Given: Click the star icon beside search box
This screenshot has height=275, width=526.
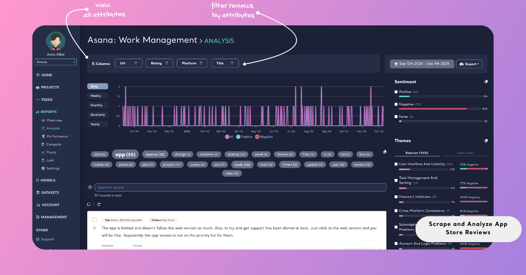Looking at the screenshot, I should (x=90, y=187).
